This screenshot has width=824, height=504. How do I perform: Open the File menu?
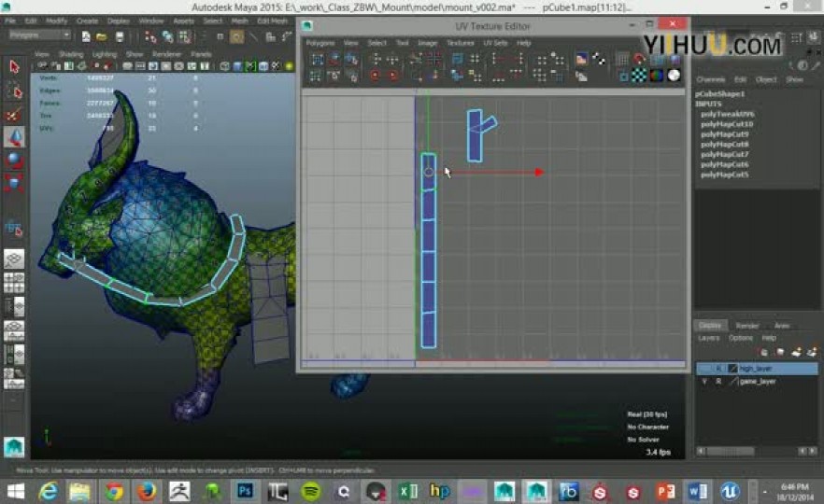tap(10, 21)
